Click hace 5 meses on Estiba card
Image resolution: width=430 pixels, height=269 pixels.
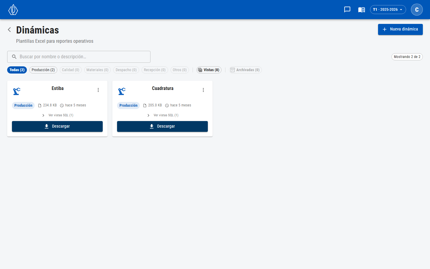click(x=76, y=105)
